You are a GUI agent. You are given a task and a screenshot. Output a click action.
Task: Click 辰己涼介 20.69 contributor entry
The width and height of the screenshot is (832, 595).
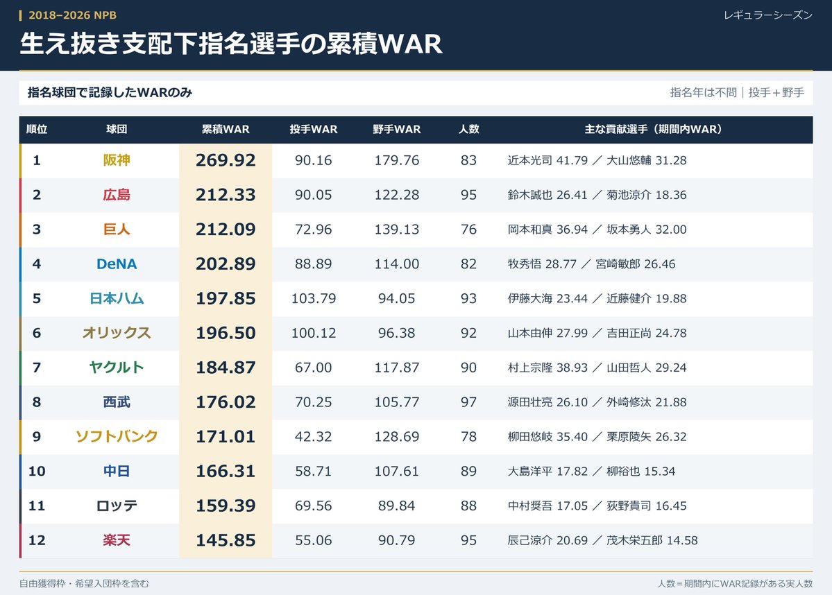547,540
